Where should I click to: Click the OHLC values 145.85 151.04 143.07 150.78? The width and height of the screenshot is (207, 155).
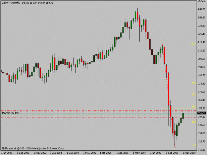[x=37, y=3]
